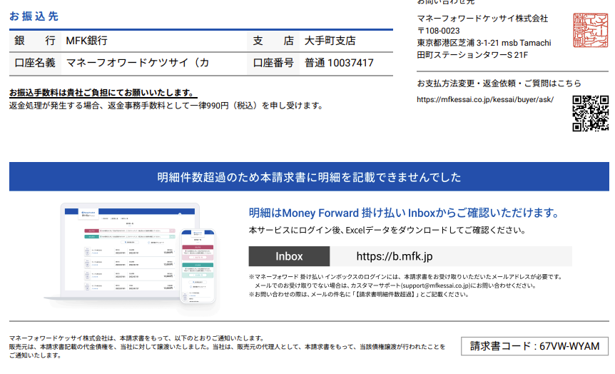
Task: Click the お支払方法変更・返金依頼 label
Action: tap(499, 84)
